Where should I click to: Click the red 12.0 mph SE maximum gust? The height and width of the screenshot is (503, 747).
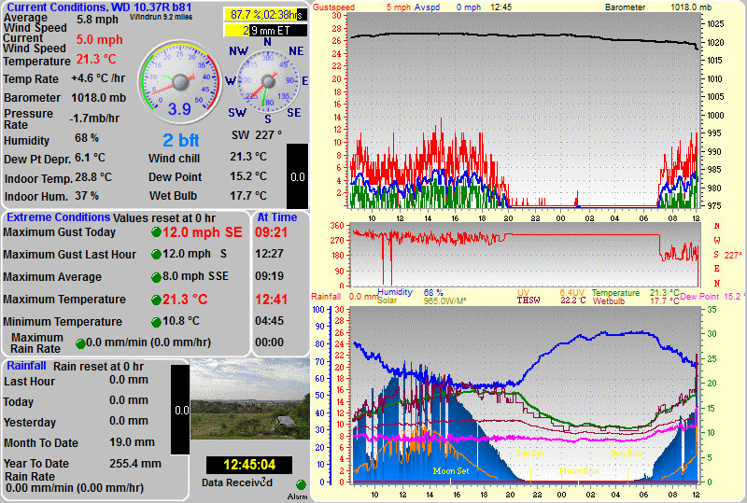tap(203, 232)
